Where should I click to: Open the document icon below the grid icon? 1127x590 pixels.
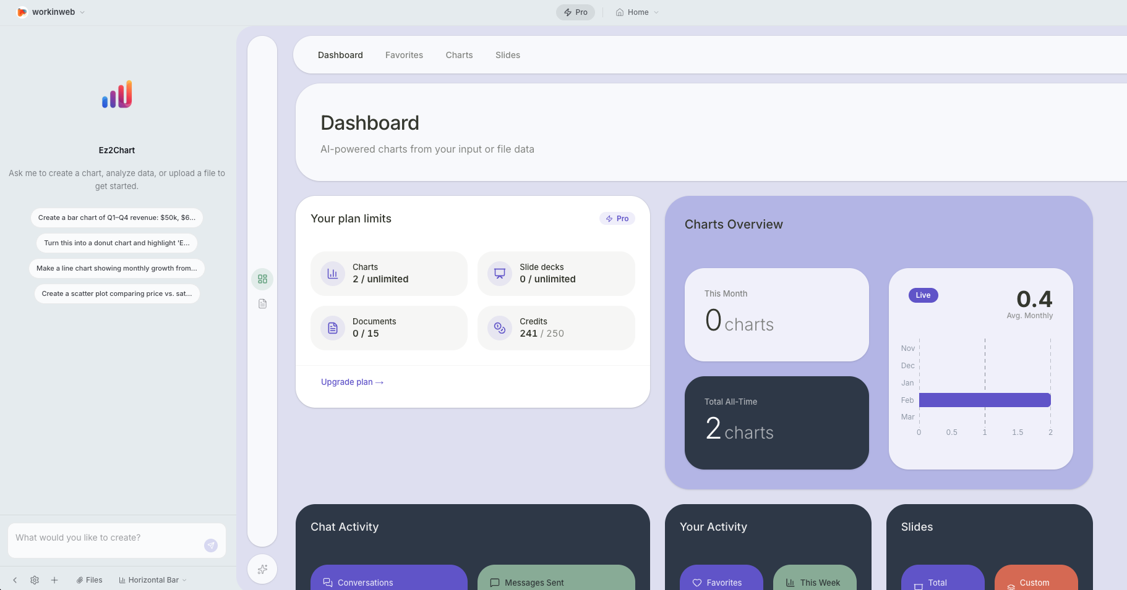[x=262, y=303]
